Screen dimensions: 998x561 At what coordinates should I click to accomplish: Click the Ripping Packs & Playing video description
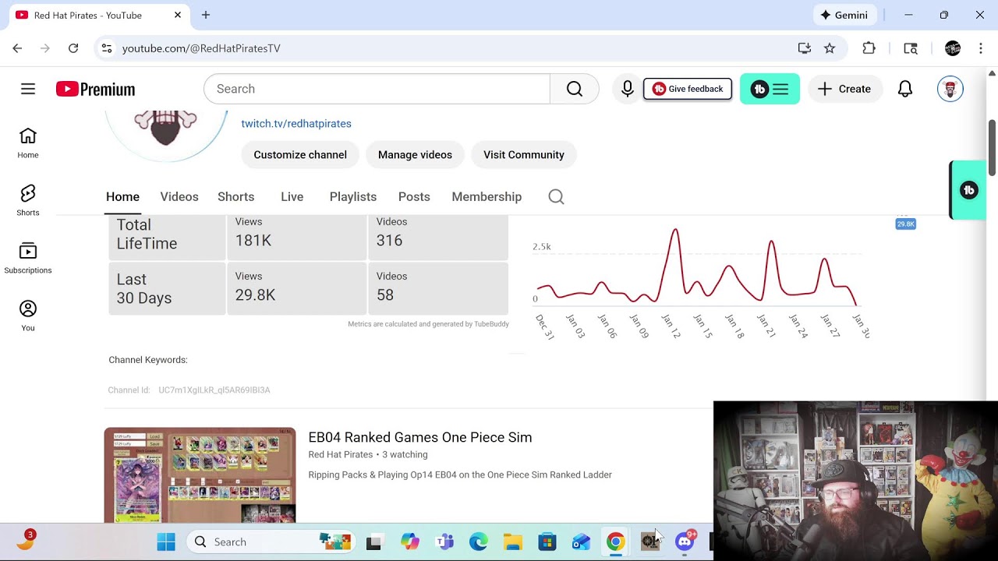pyautogui.click(x=460, y=475)
